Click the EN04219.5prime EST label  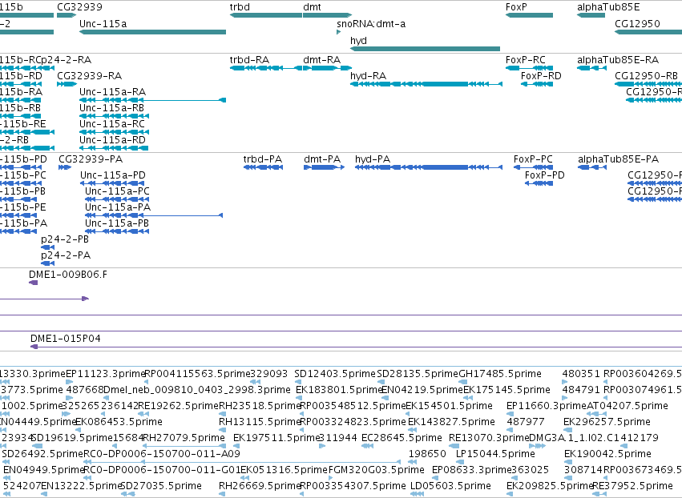(x=422, y=390)
